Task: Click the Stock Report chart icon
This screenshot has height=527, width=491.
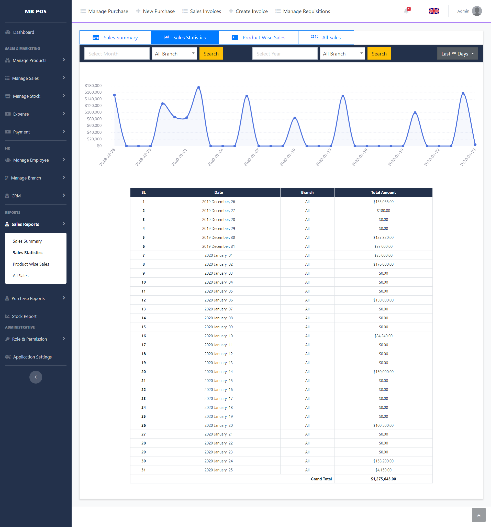Action: (x=7, y=316)
